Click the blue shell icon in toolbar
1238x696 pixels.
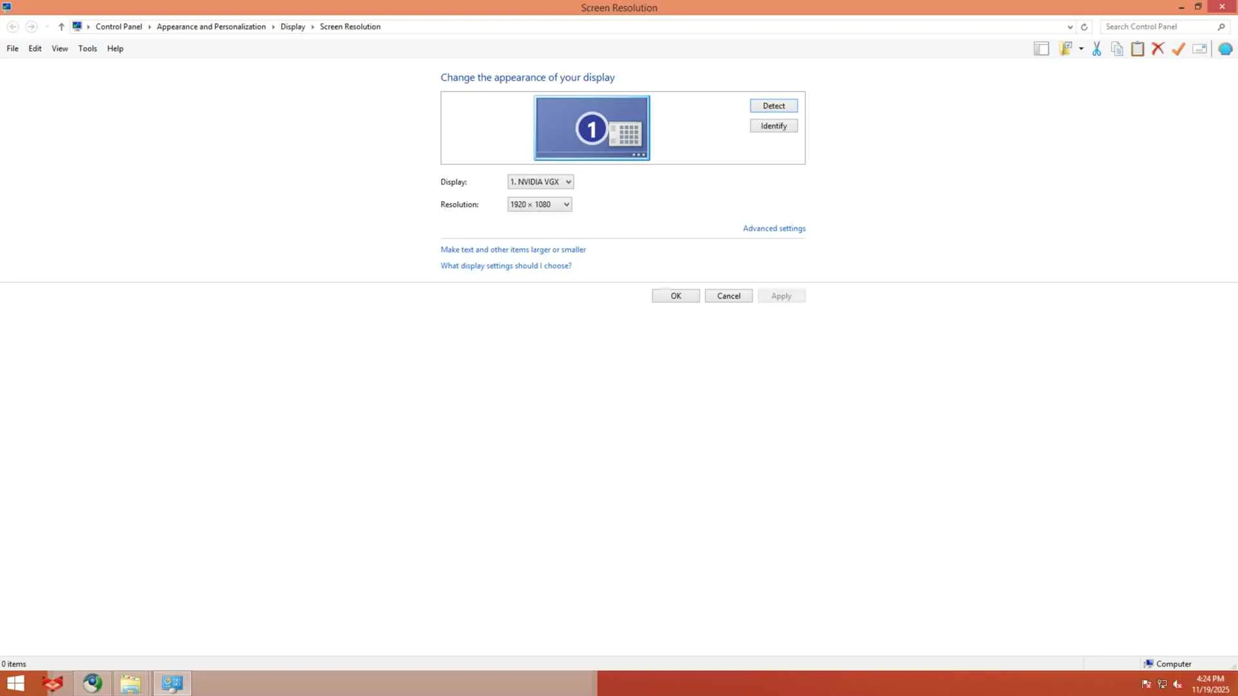[1225, 49]
